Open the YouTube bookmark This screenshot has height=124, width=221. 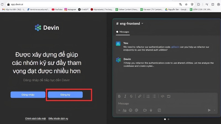tap(57, 9)
